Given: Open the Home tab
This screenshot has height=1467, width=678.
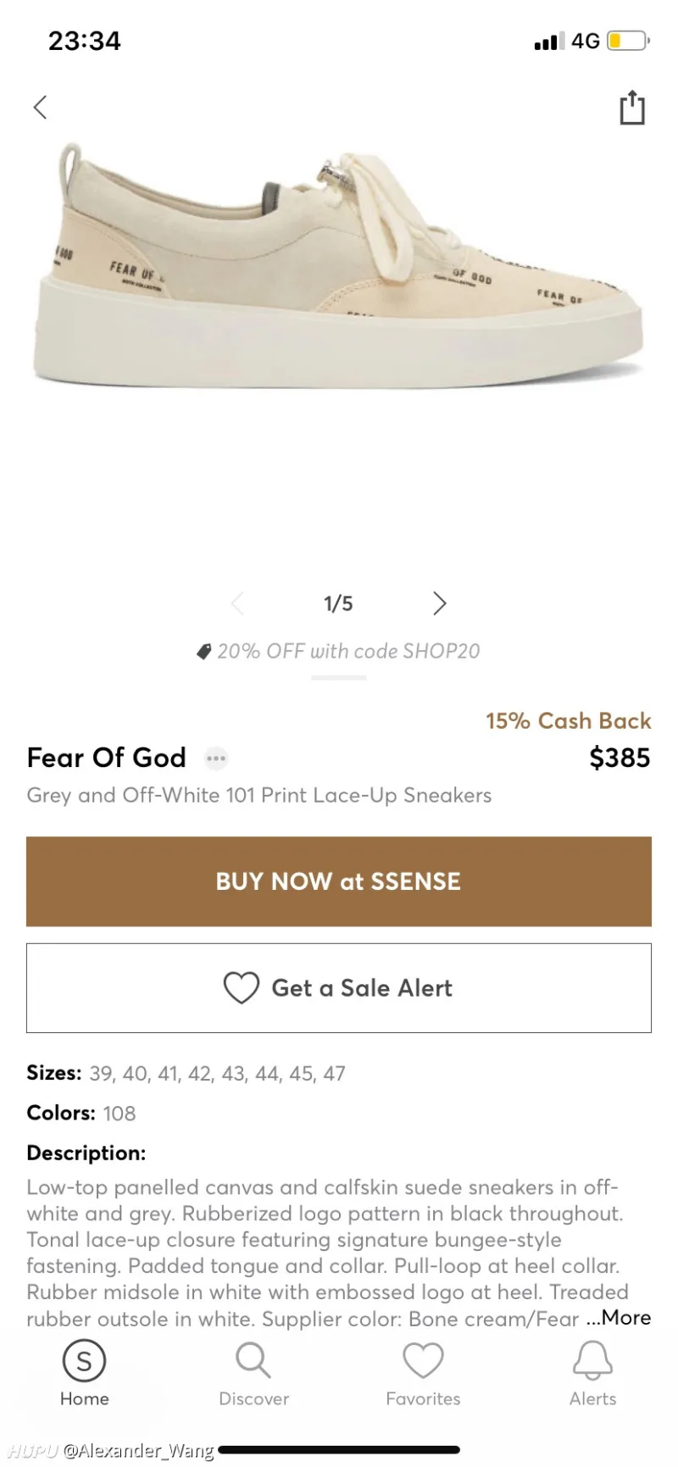Looking at the screenshot, I should coord(84,1375).
